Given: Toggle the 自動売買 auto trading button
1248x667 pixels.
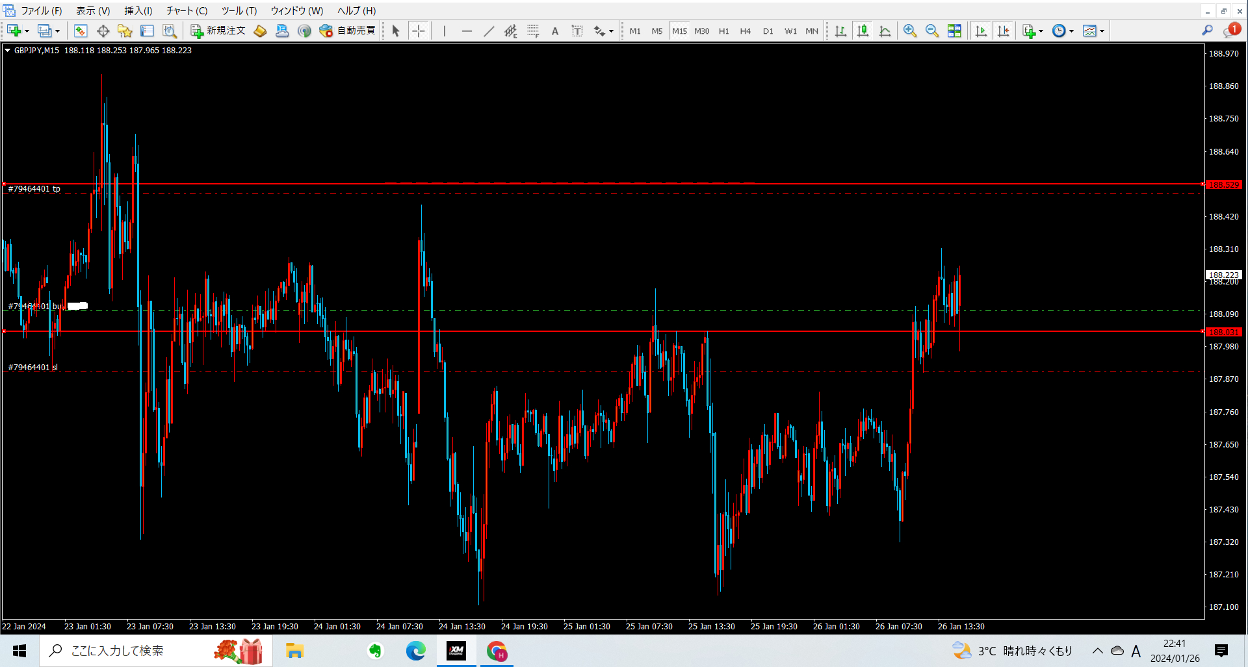Looking at the screenshot, I should pyautogui.click(x=347, y=31).
